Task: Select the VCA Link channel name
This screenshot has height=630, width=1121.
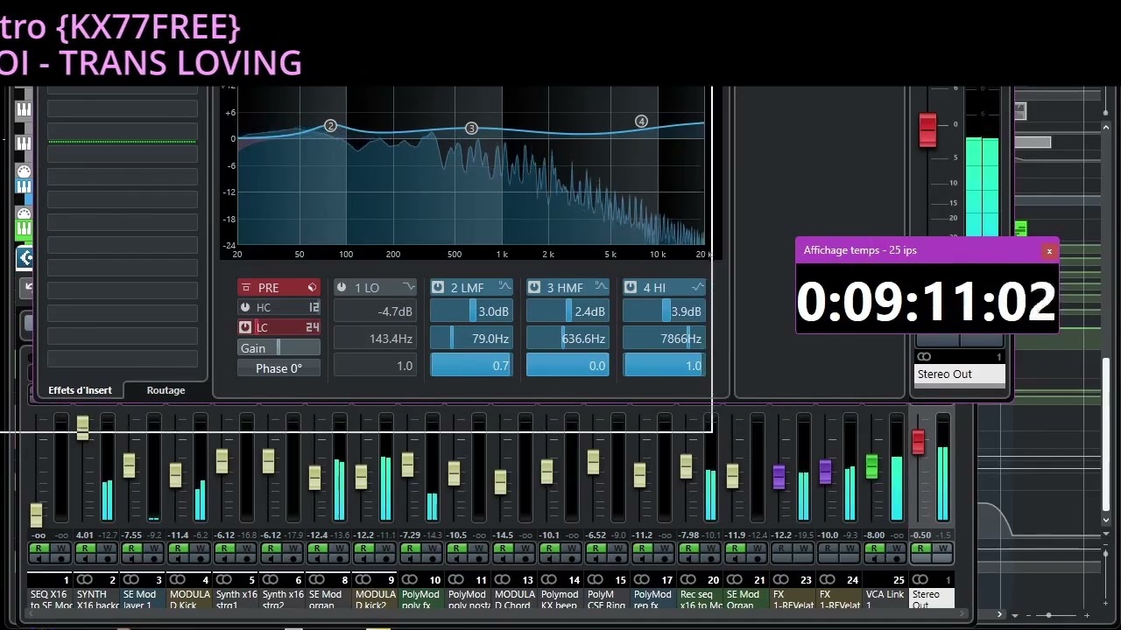Action: click(x=885, y=599)
